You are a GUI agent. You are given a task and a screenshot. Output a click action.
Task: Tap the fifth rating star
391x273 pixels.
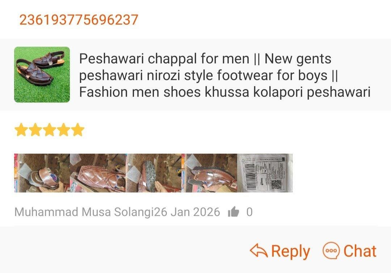point(77,130)
